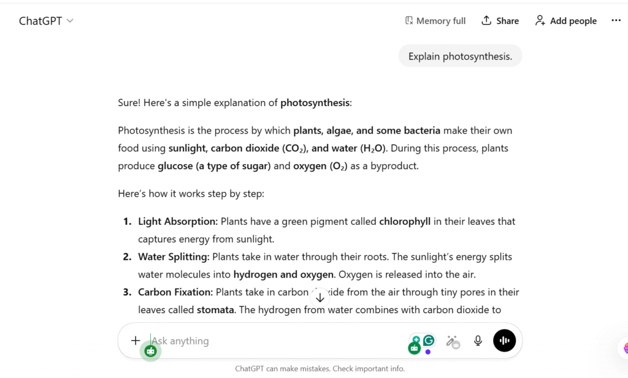Open the ChatGPT model selector dropdown

[46, 21]
